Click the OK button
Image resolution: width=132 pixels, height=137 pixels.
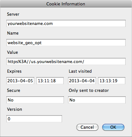pyautogui.click(x=113, y=127)
